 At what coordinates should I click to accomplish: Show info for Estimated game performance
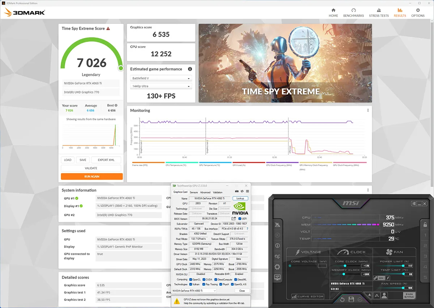[190, 69]
